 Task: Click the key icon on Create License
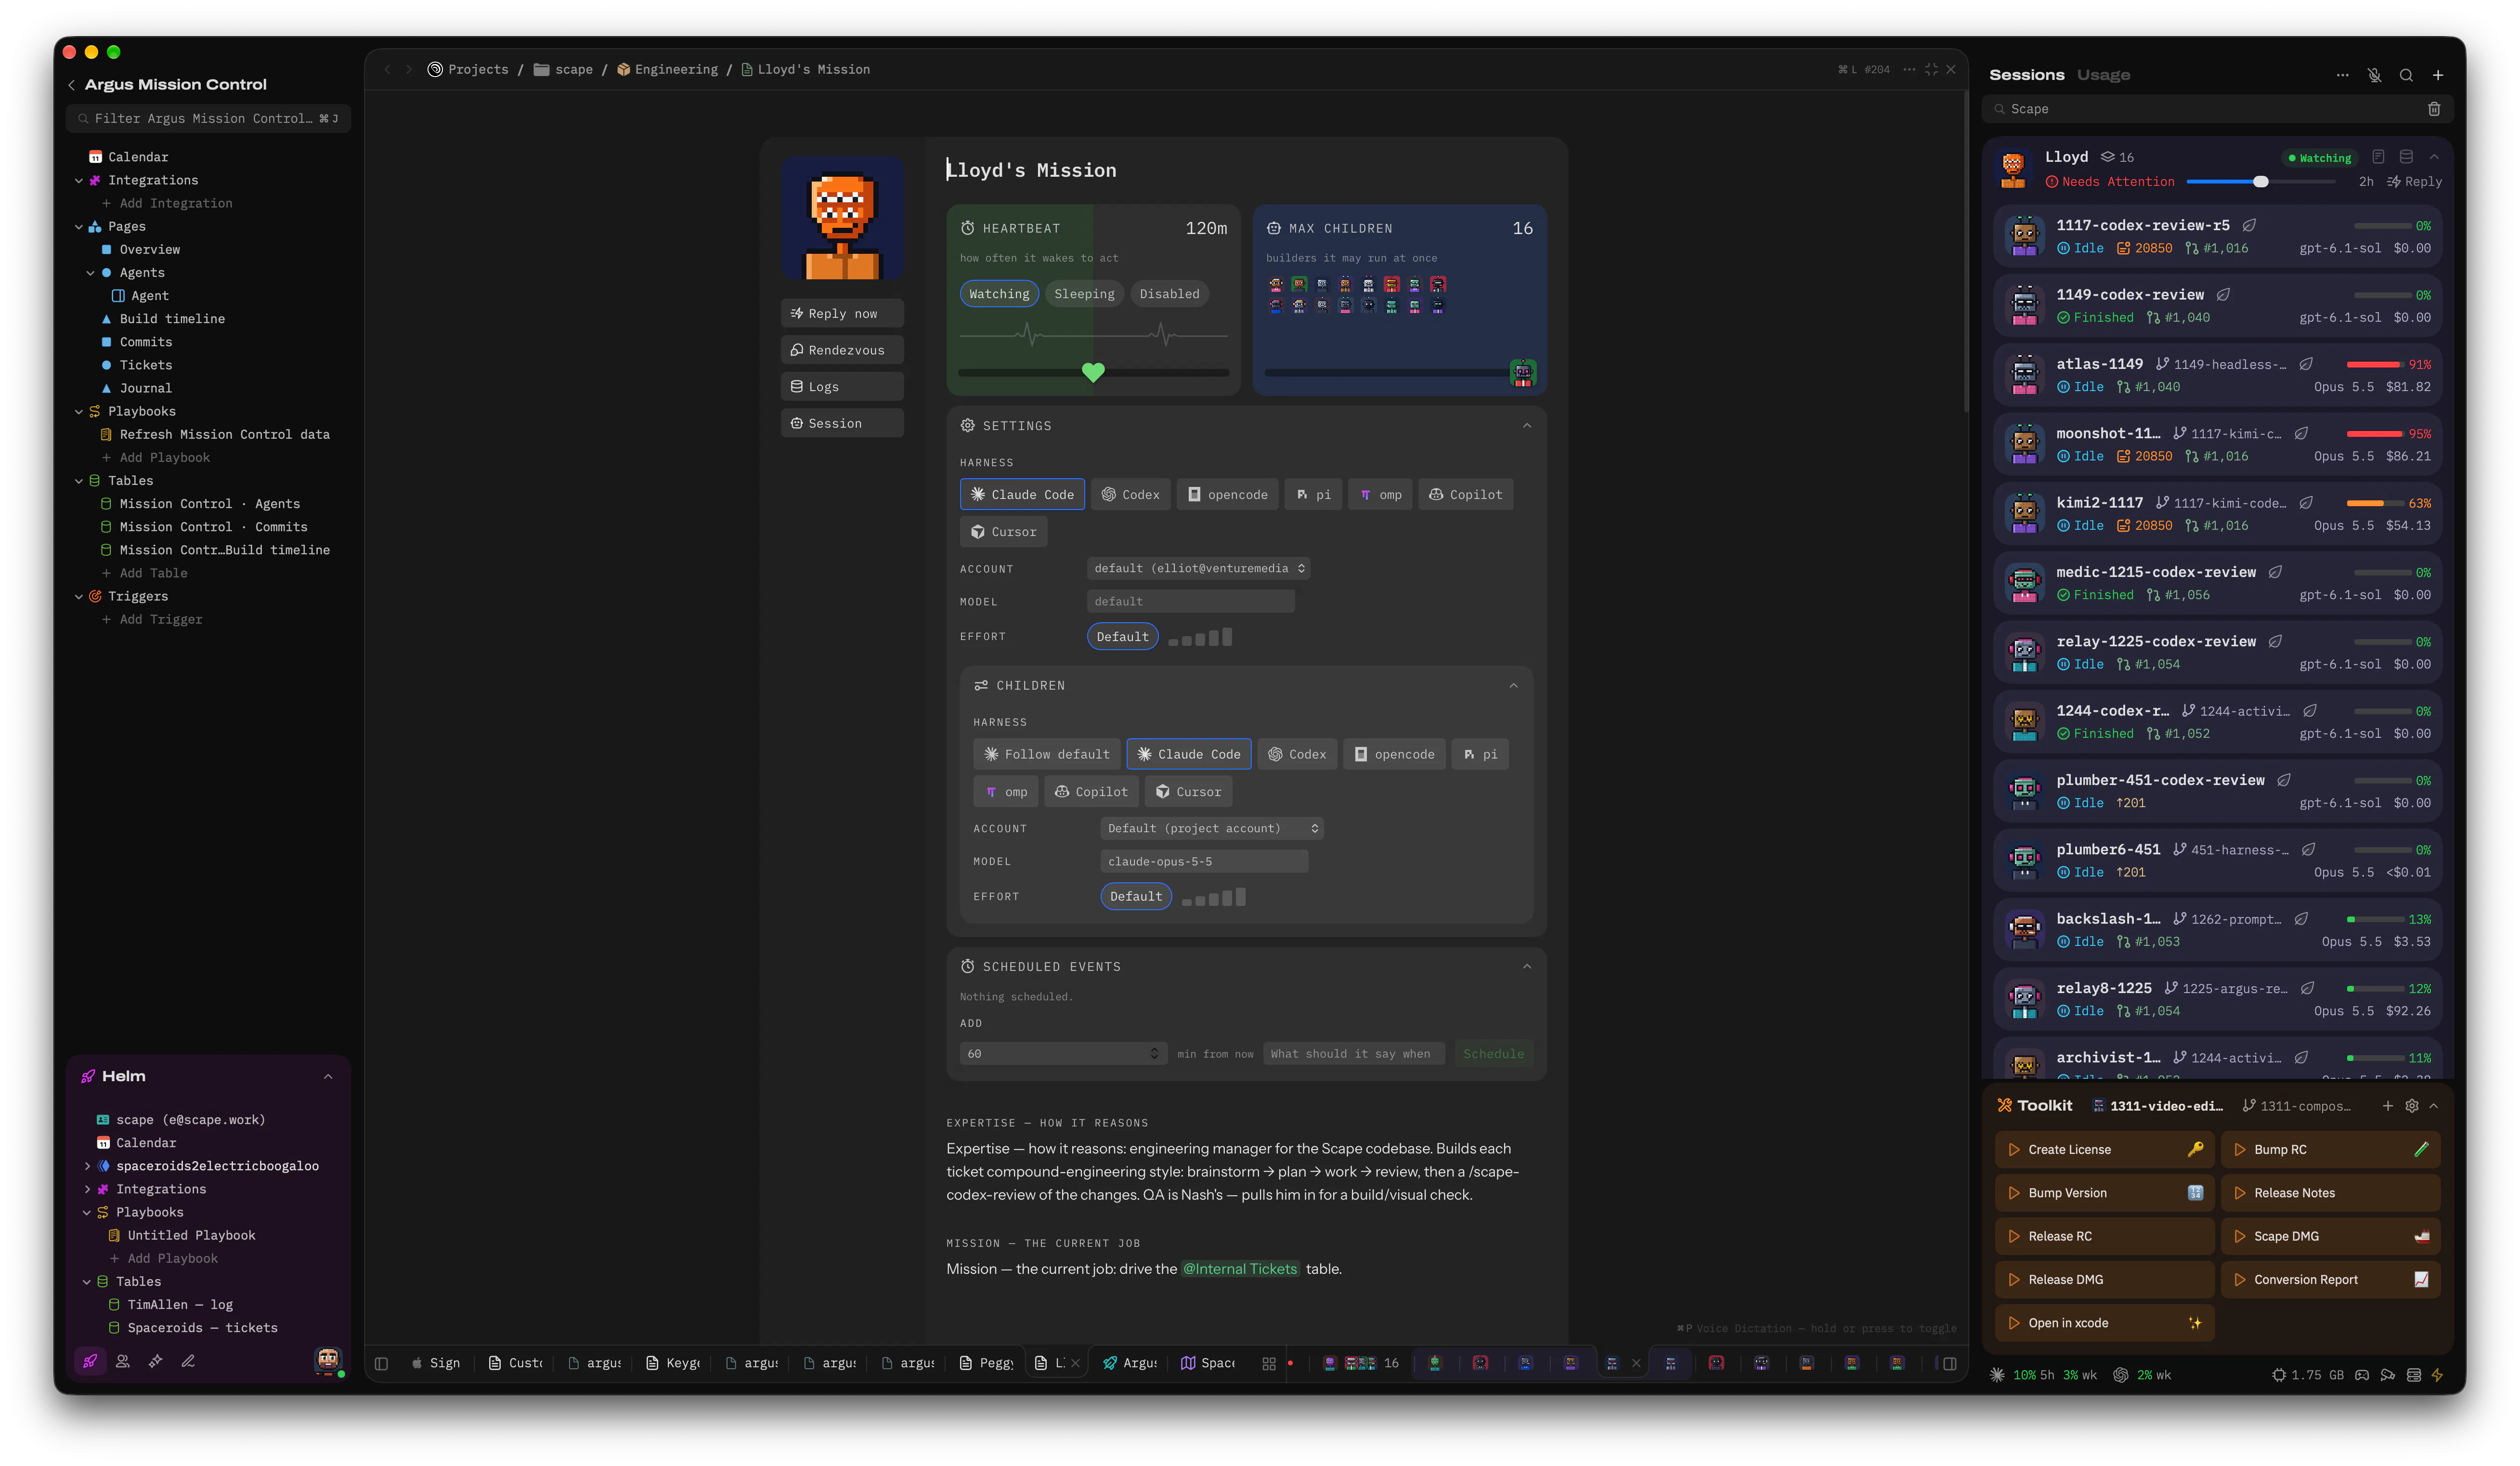[2195, 1149]
